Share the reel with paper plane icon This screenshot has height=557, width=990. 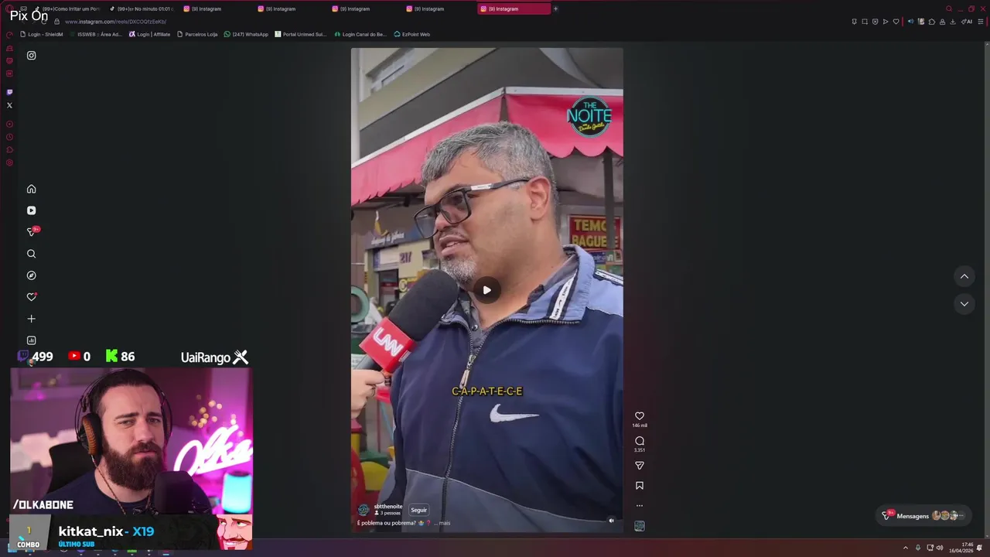pos(640,466)
